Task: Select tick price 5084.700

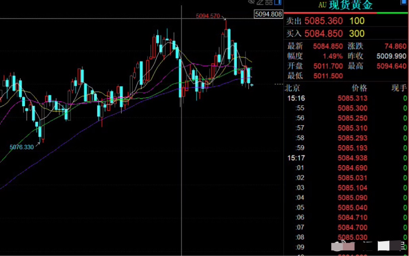Action: pyautogui.click(x=352, y=227)
